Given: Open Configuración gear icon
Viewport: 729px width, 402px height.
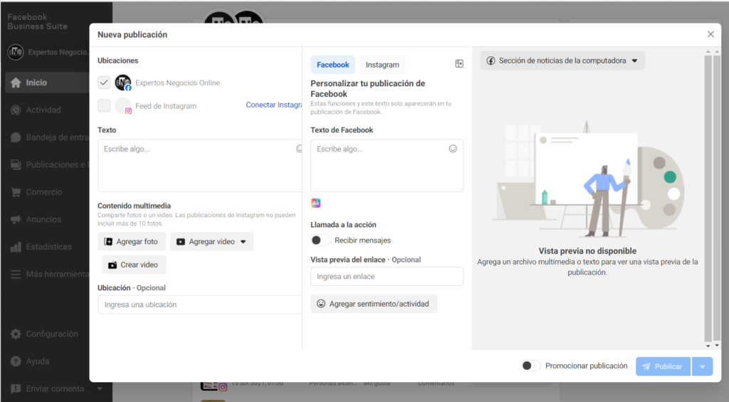Looking at the screenshot, I should (16, 334).
